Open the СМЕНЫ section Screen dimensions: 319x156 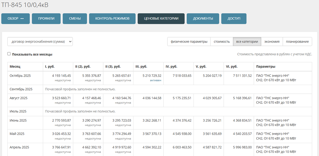click(75, 18)
